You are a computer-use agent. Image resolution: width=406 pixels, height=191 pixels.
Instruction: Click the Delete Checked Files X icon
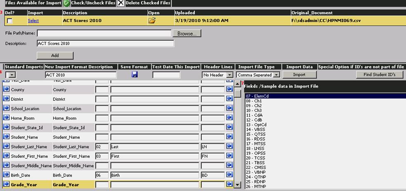120,3
